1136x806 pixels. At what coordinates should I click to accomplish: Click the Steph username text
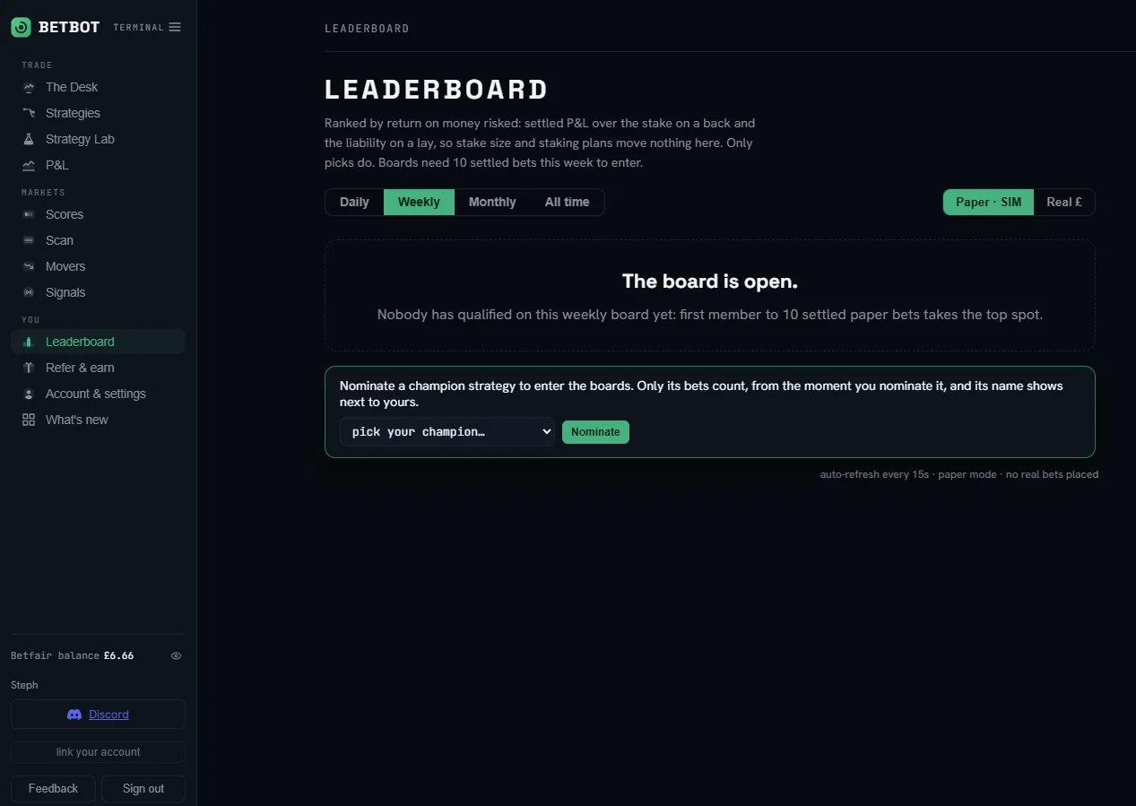tap(24, 685)
